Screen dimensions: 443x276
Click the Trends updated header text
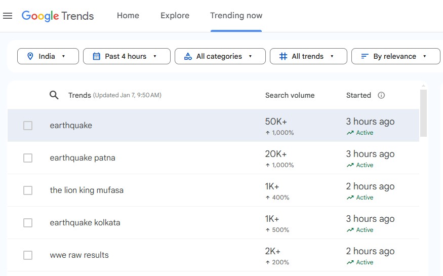point(115,95)
